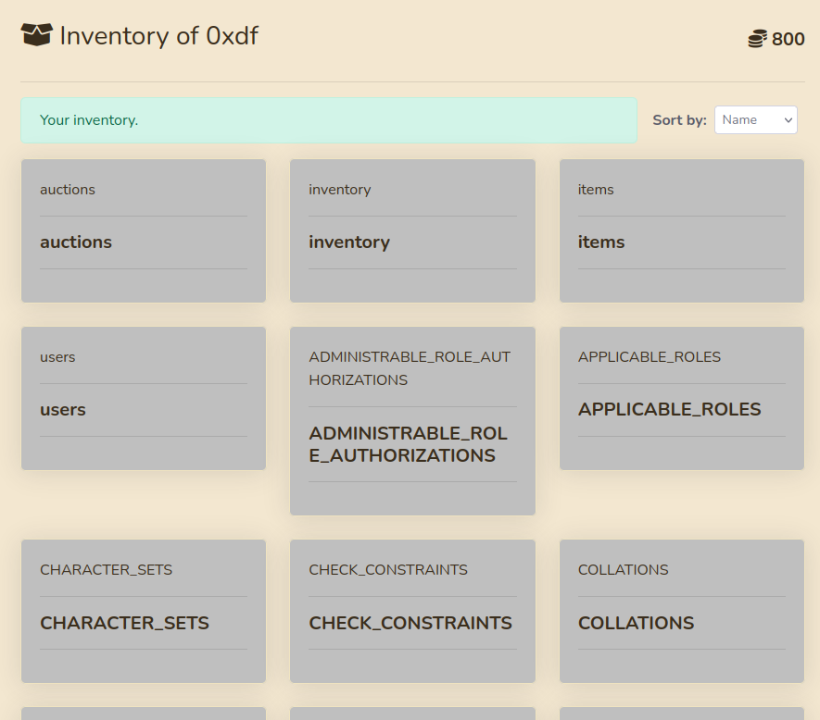Click the bold COLLATIONS title

click(x=636, y=623)
